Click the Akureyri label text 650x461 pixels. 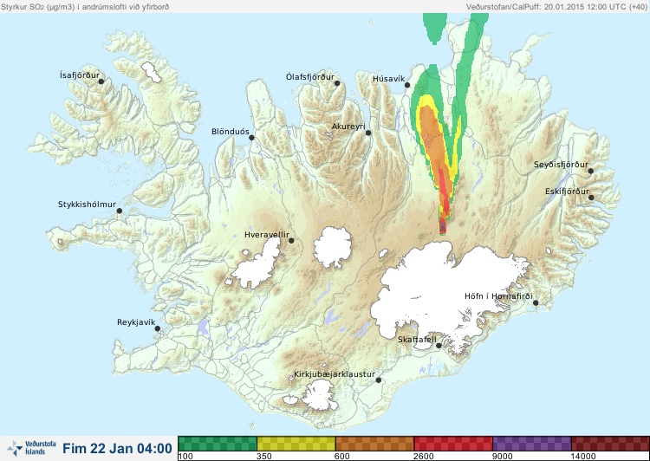(x=348, y=127)
